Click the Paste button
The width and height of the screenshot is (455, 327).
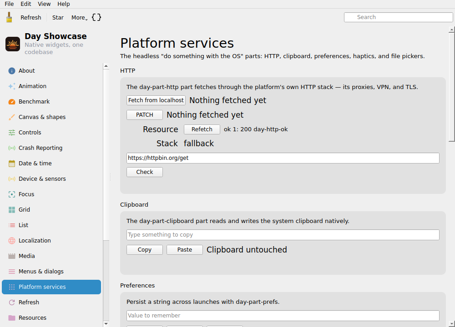(185, 250)
